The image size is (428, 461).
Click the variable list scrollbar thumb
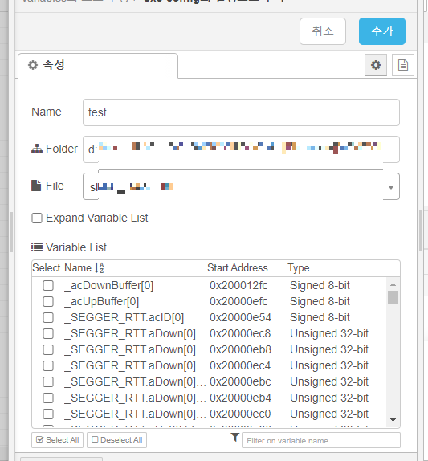(x=393, y=297)
